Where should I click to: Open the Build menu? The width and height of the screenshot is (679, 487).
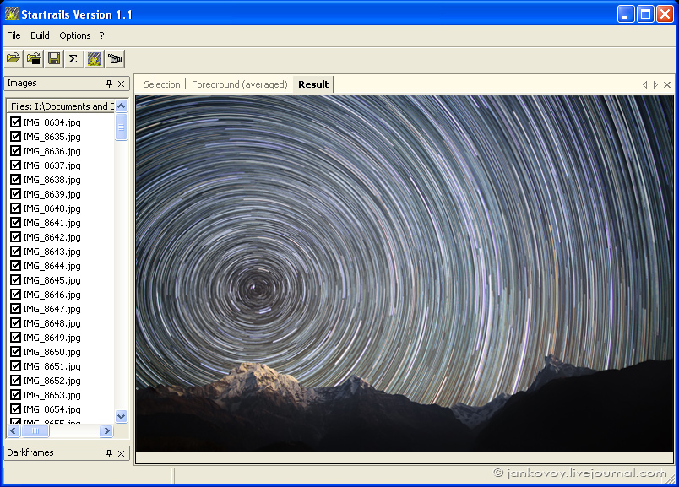point(40,35)
